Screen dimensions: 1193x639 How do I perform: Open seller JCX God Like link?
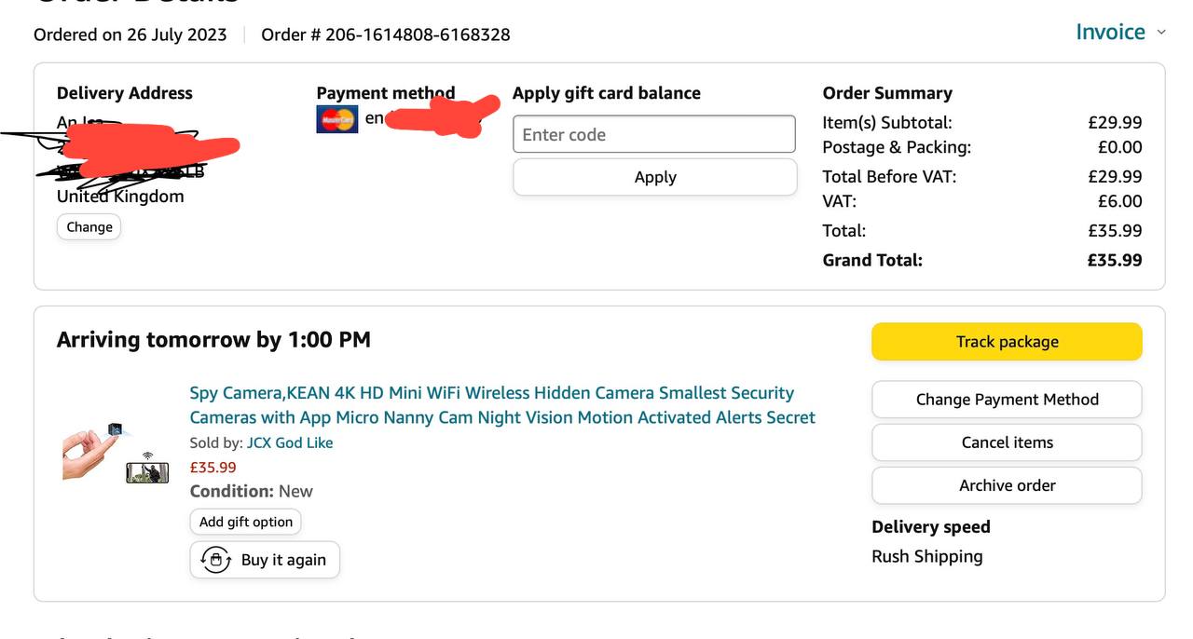pyautogui.click(x=289, y=443)
